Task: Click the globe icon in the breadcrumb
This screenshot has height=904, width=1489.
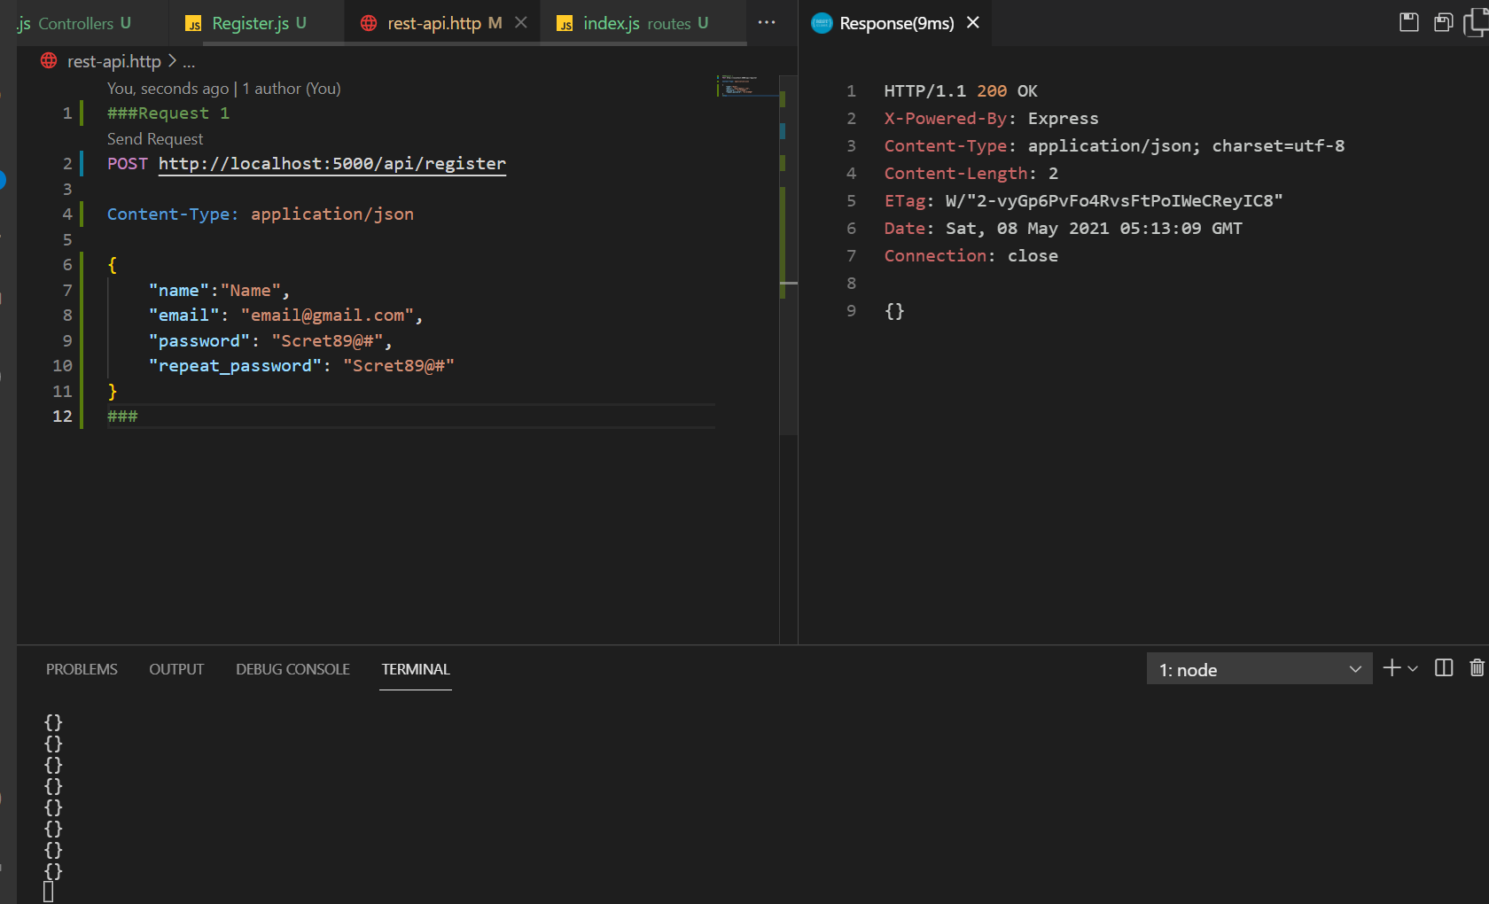Action: [x=49, y=60]
